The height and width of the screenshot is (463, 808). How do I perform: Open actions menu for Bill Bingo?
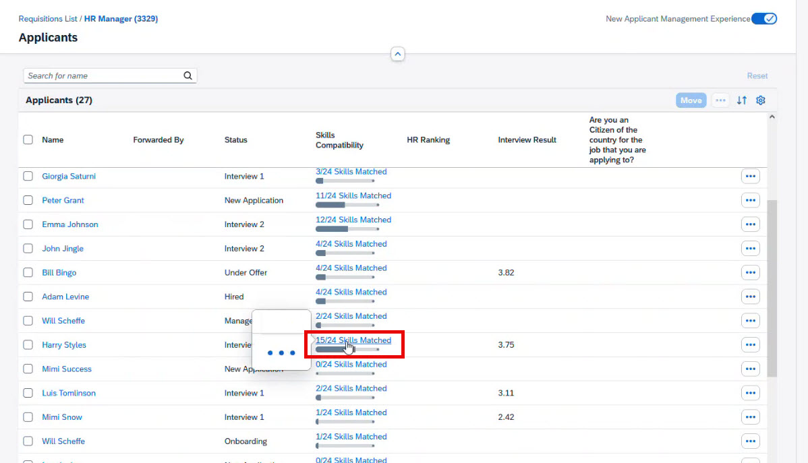[x=750, y=273]
